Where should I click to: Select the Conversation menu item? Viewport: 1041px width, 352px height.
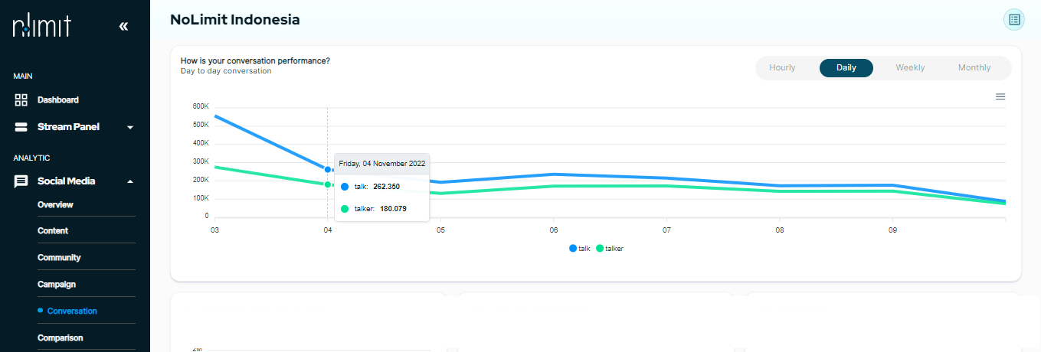tap(72, 311)
